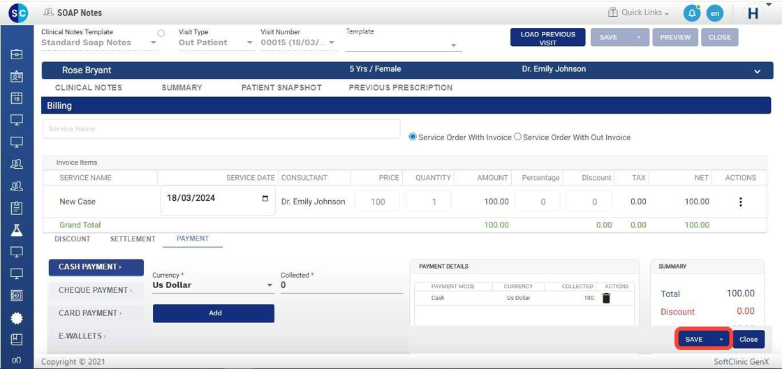Click 'Us Dollar' in payment details table
782x369 pixels.
(x=519, y=298)
